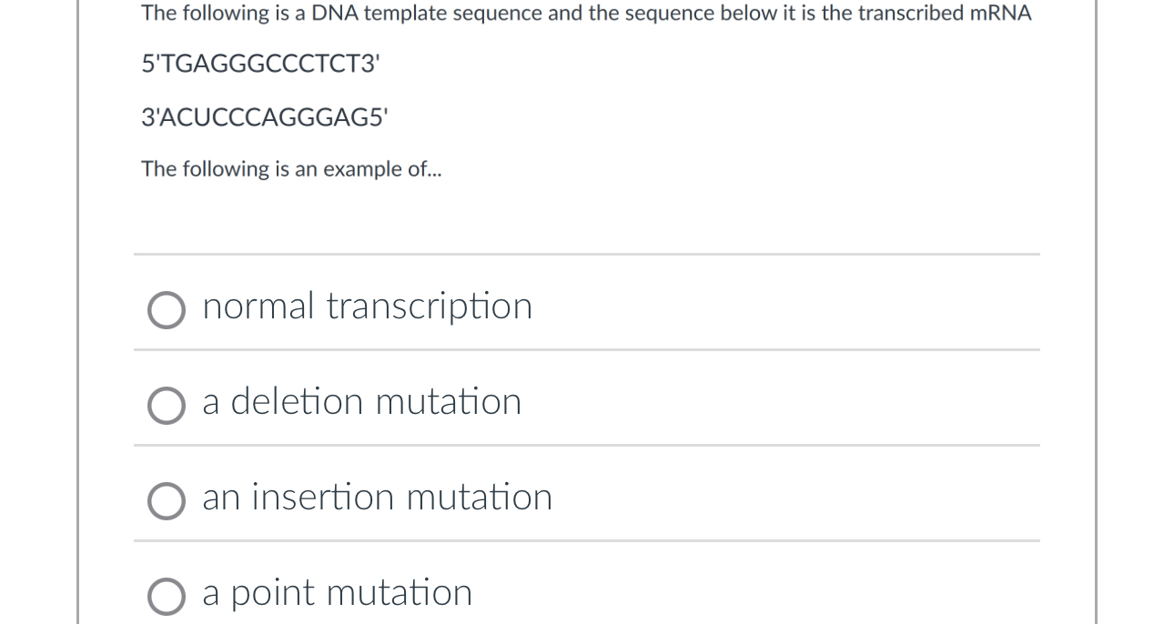The height and width of the screenshot is (624, 1174).
Task: Click the DNA template sequence 5'TGAGGGCCCTCT3'
Action: (x=260, y=64)
